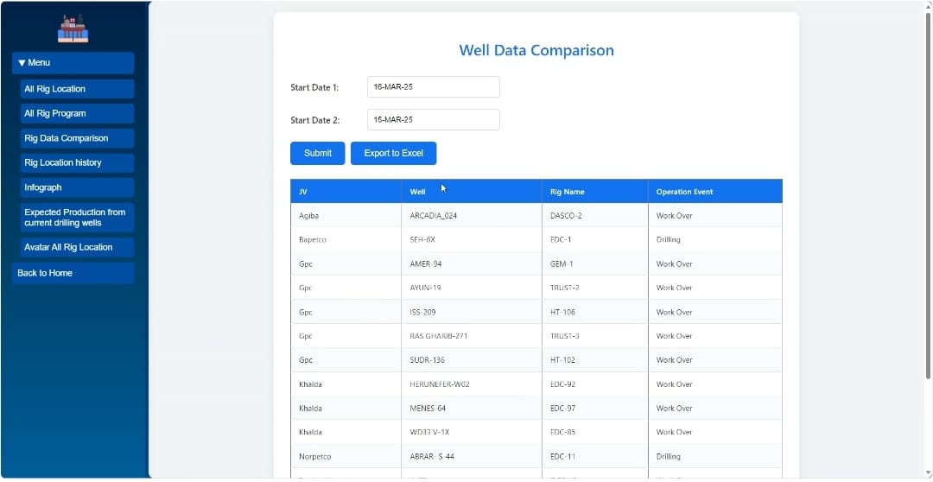Click the TRUST-3 rig cell
This screenshot has height=482, width=933.
tap(595, 336)
